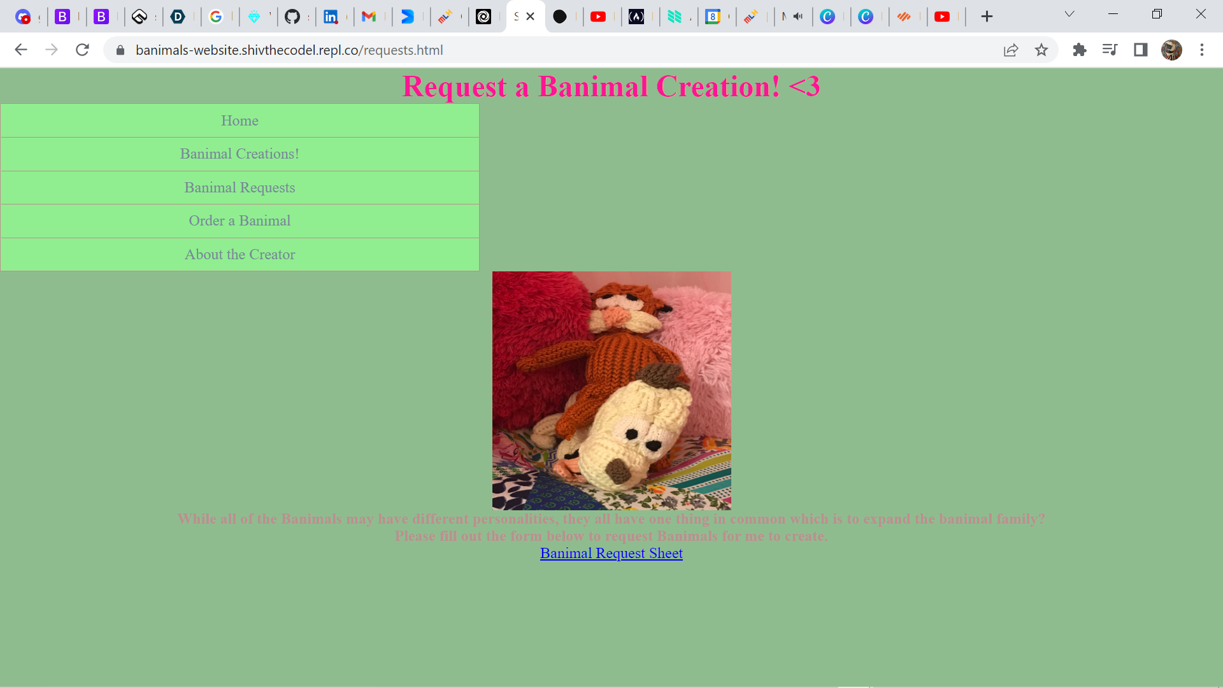Open Chrome three-dot menu
The width and height of the screenshot is (1223, 688).
coord(1201,50)
